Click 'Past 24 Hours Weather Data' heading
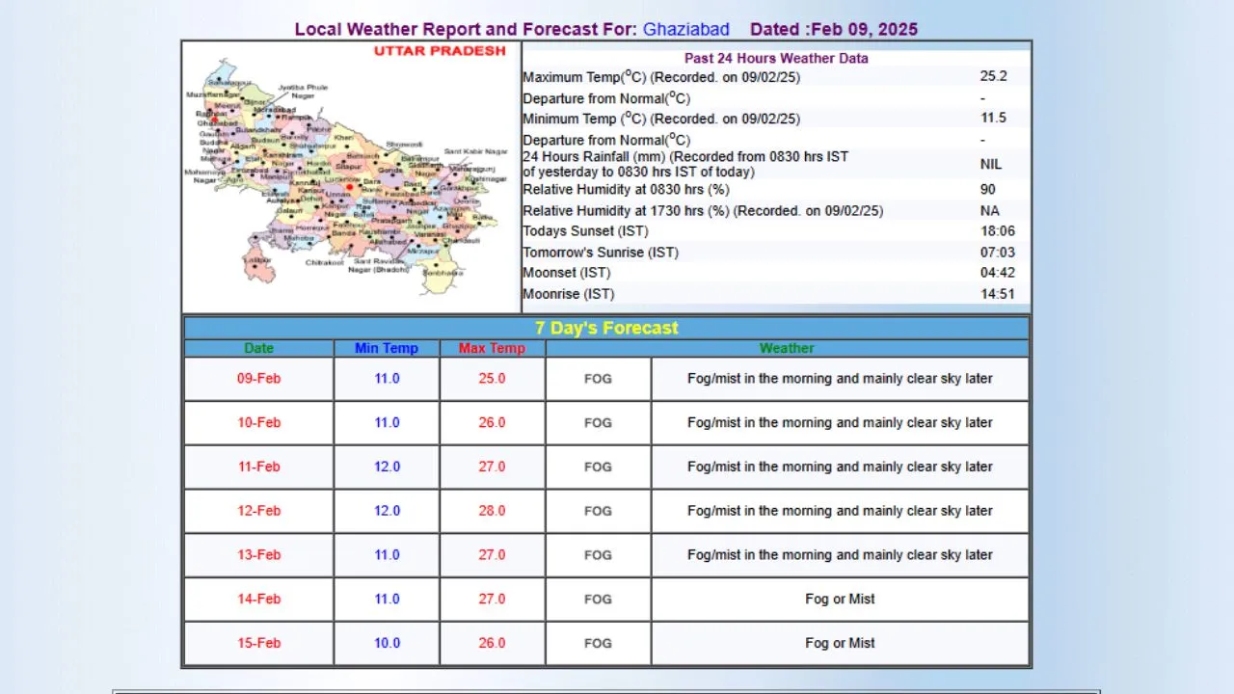This screenshot has width=1234, height=694. point(776,58)
